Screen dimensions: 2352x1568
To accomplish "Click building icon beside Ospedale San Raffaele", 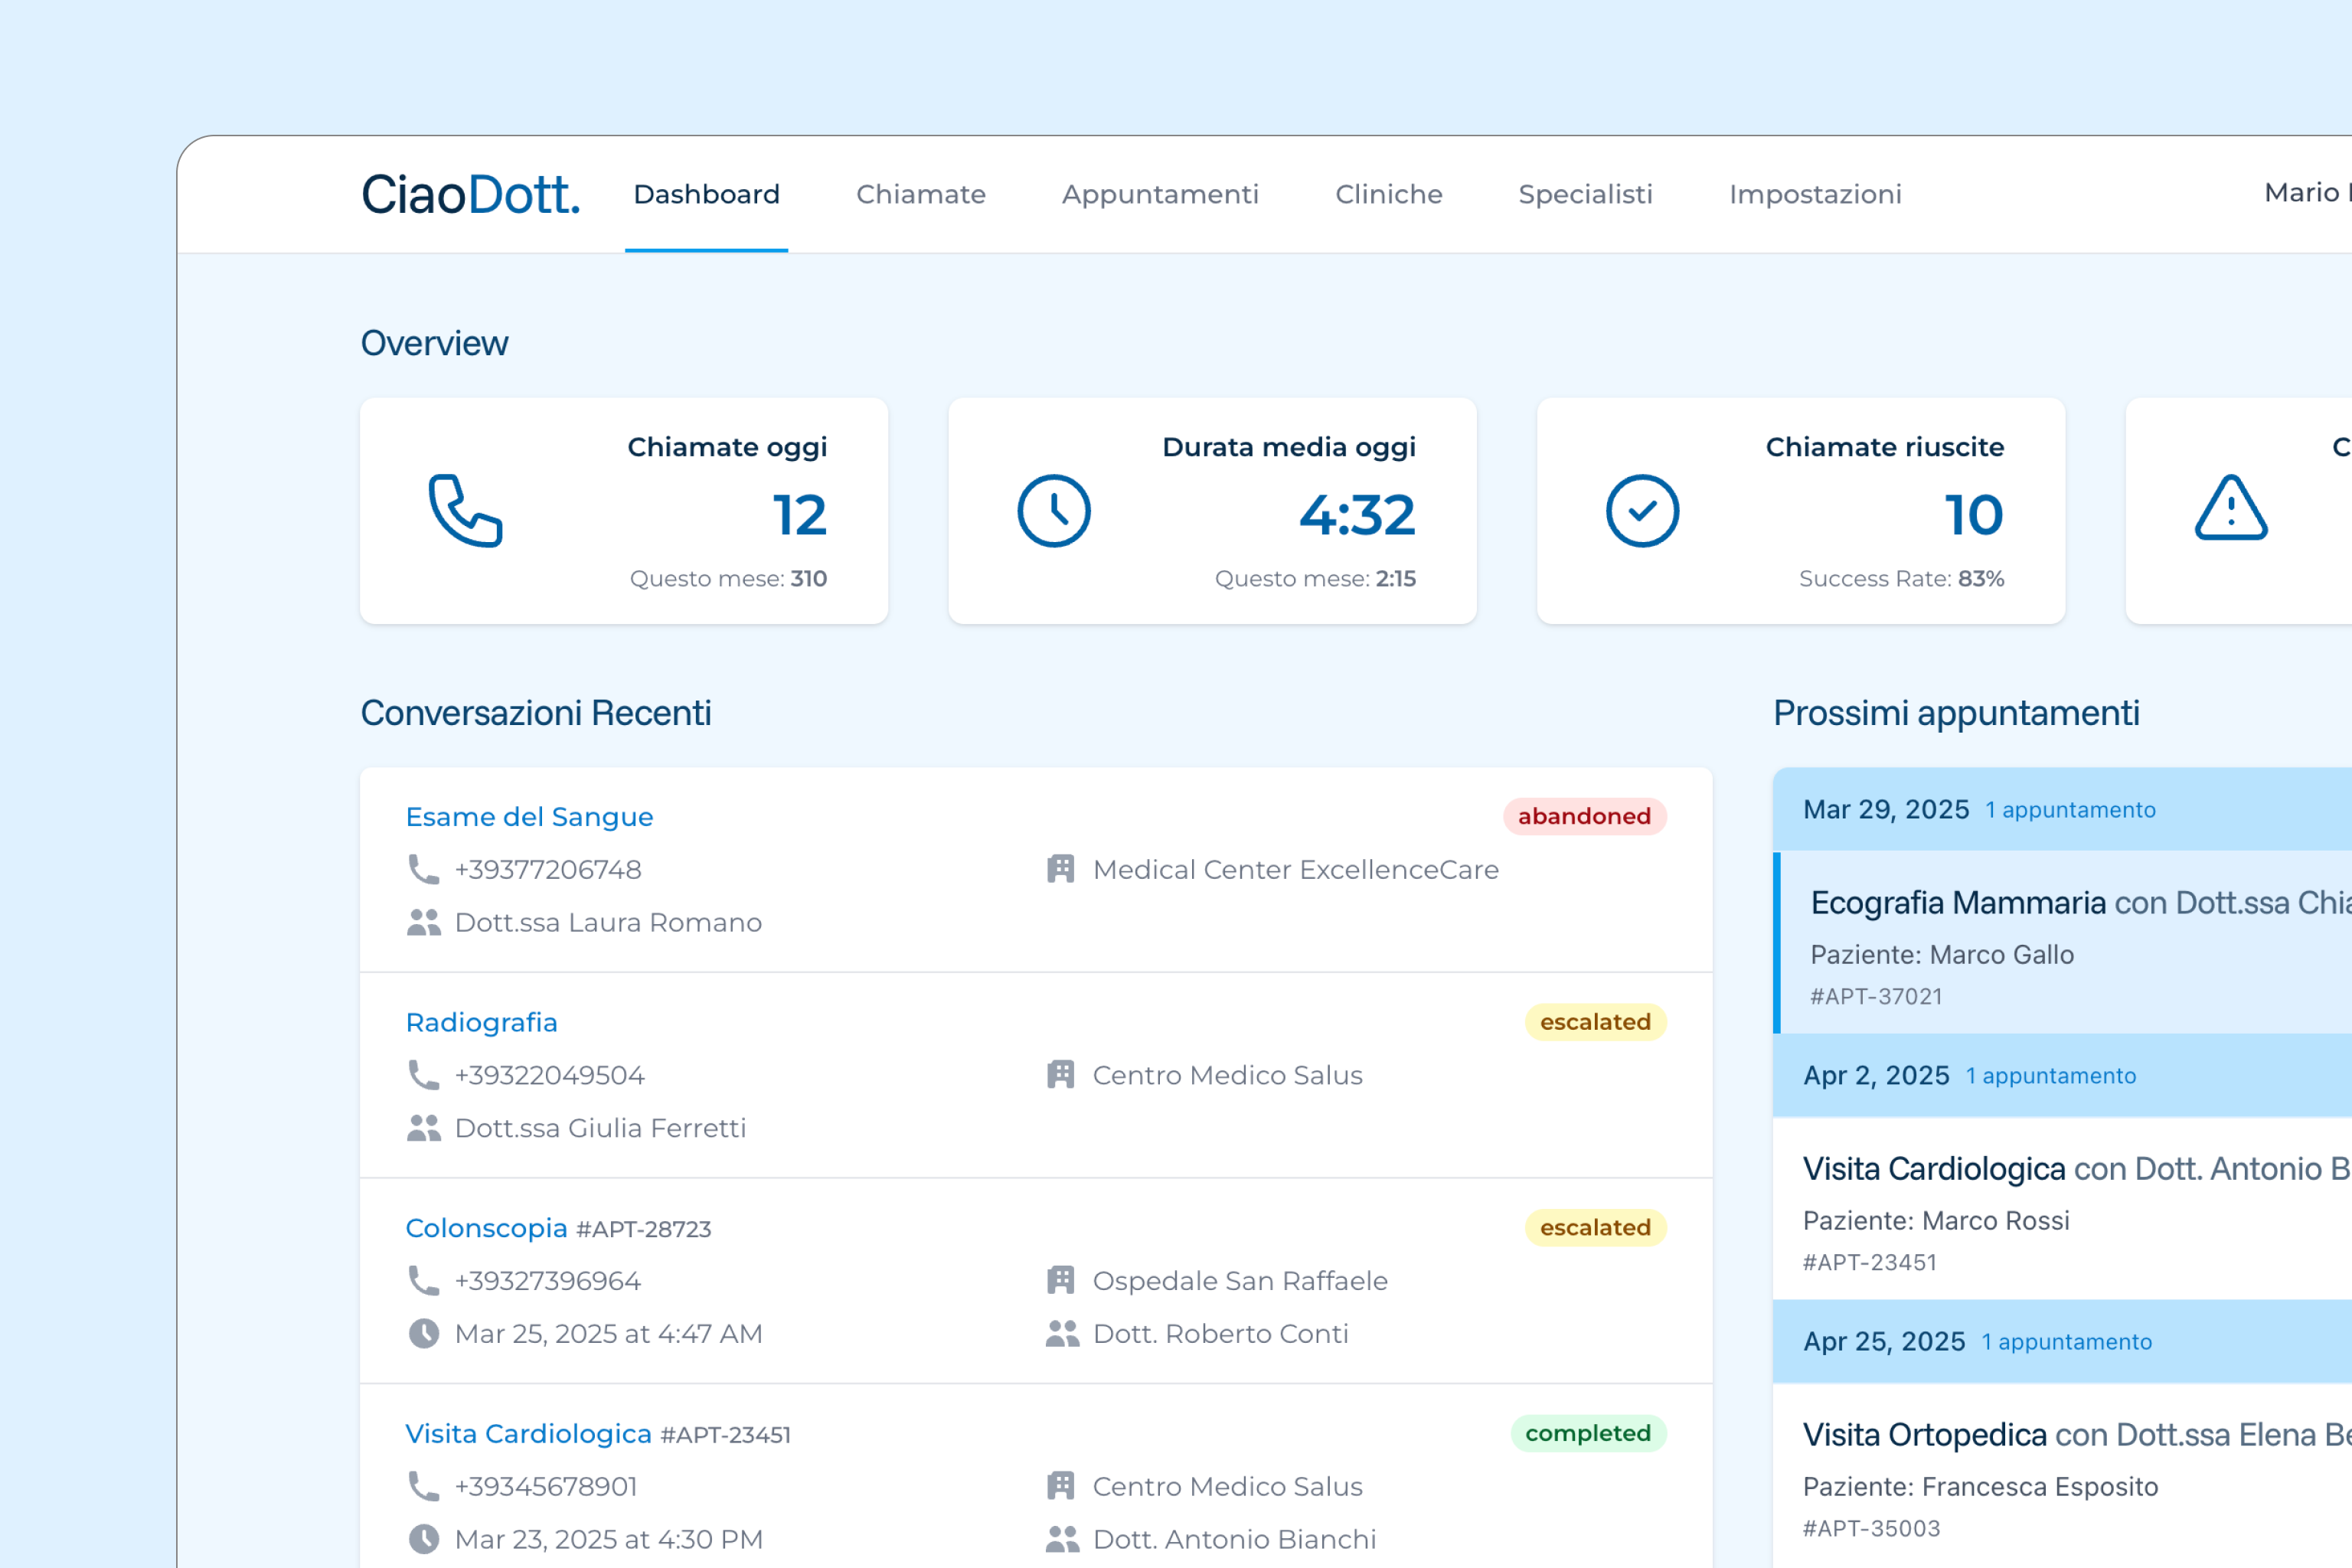I will tap(1061, 1280).
